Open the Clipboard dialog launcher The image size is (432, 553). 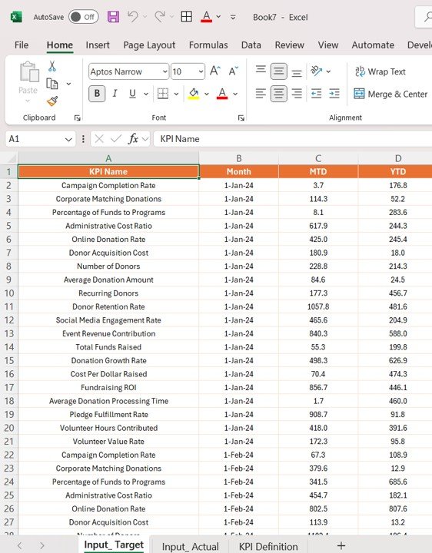click(x=78, y=118)
